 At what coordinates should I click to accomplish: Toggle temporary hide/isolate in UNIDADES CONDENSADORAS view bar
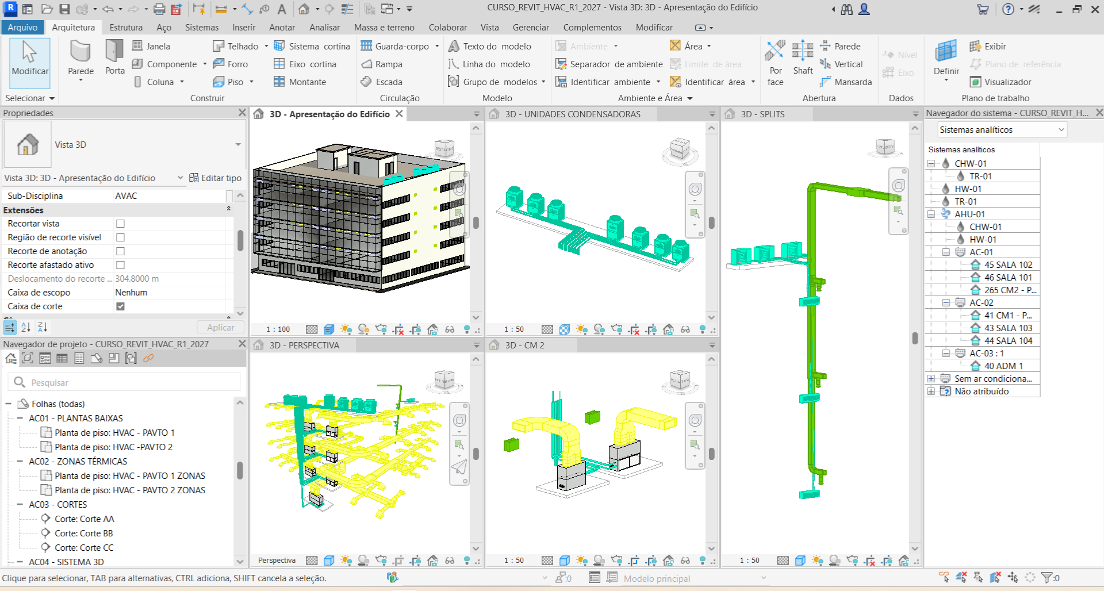(x=685, y=329)
